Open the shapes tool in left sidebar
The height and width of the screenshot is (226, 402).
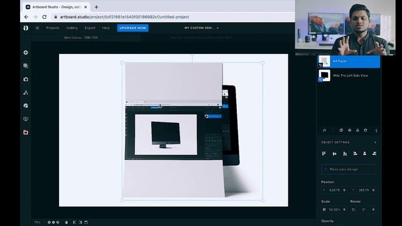click(26, 105)
